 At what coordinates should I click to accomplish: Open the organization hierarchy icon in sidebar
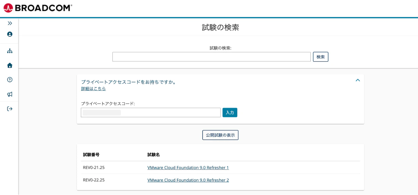10,51
